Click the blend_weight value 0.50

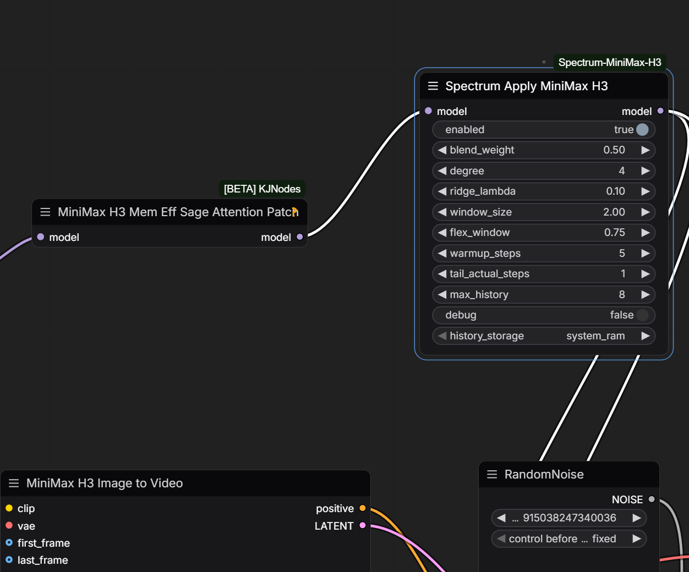point(614,150)
